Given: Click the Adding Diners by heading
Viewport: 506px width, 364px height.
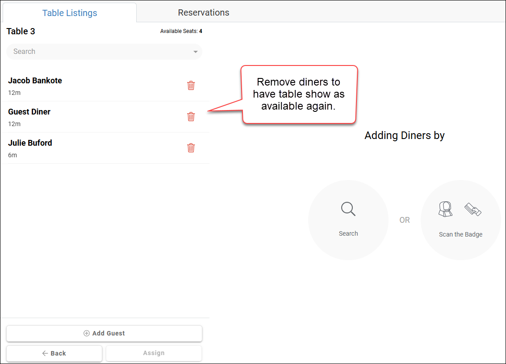Looking at the screenshot, I should coord(404,135).
